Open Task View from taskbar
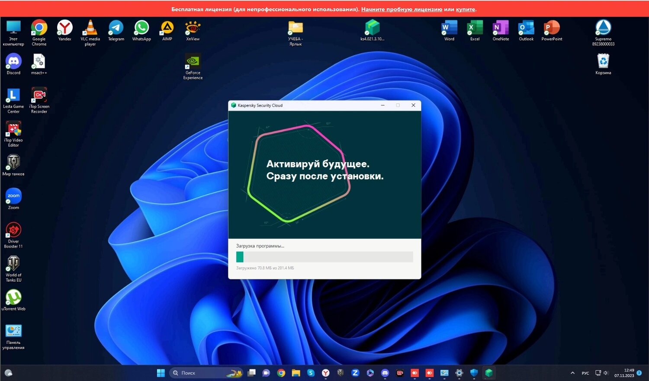The height and width of the screenshot is (381, 649). tap(252, 373)
